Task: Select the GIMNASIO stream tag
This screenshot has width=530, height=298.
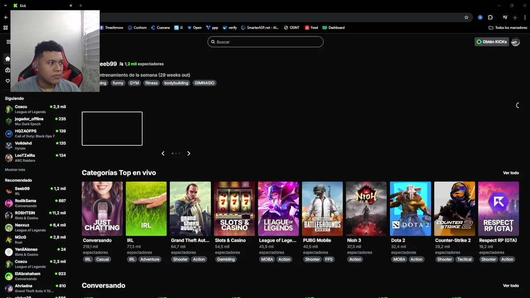Action: 205,83
